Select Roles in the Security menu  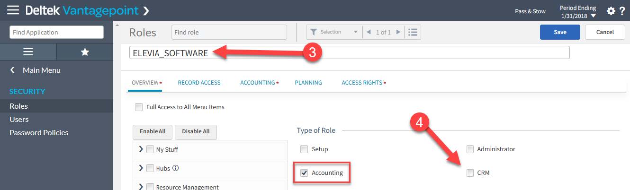(x=56, y=106)
